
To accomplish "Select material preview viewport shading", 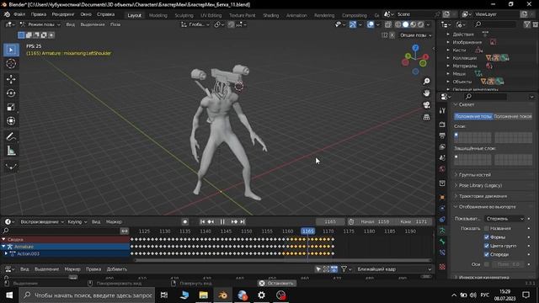I will click(x=414, y=24).
